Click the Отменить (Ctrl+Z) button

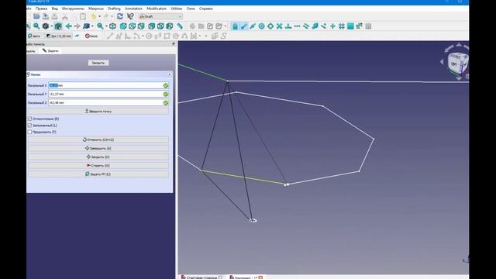[98, 139]
